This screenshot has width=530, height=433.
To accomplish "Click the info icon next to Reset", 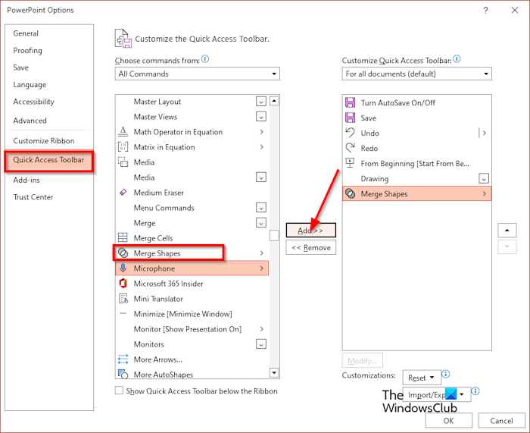I will 446,374.
